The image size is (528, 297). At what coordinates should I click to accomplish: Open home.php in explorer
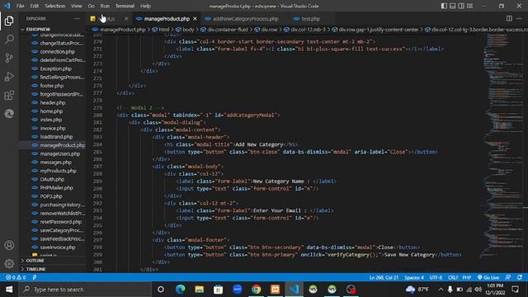(52, 111)
